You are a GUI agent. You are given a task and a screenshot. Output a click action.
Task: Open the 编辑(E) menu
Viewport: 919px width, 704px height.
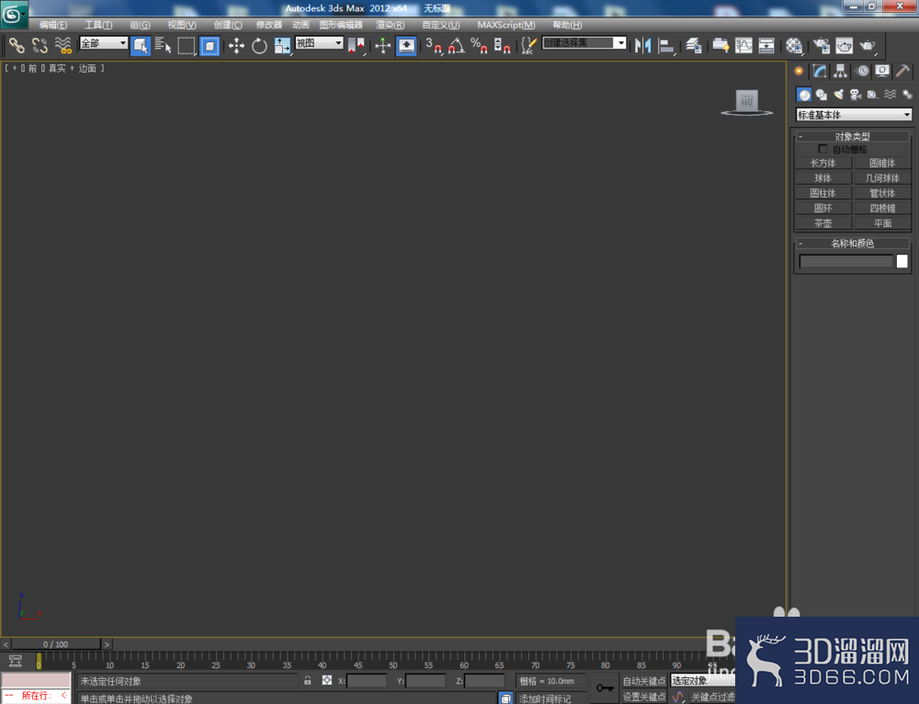pos(52,25)
